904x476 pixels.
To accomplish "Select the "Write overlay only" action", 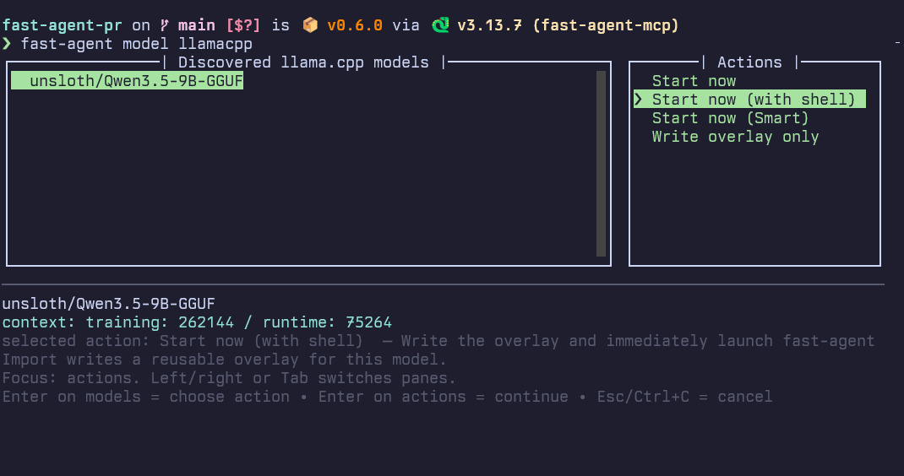I will point(735,137).
